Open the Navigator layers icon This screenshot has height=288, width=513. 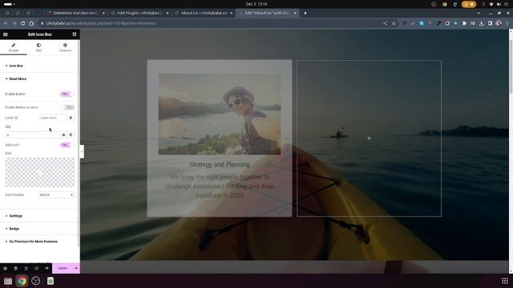[15, 269]
